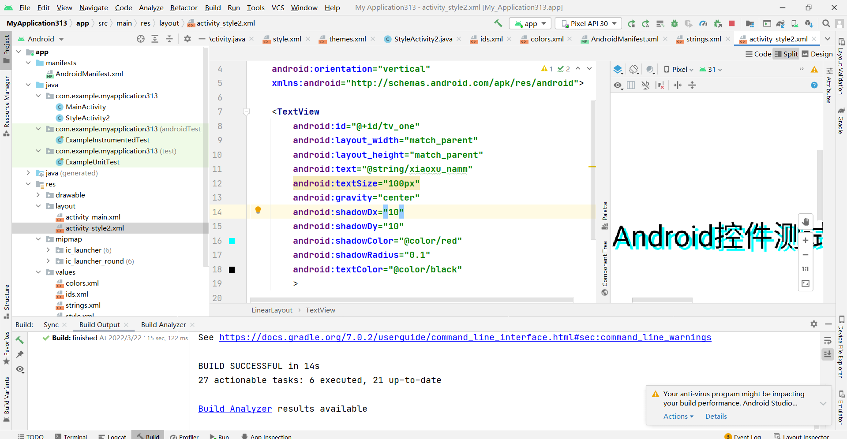Click Details in antivirus notification

pos(716,416)
